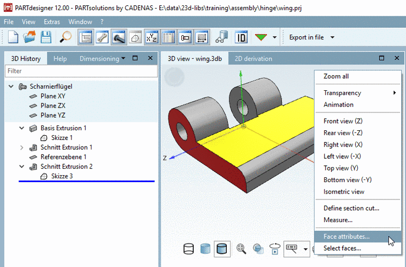Image resolution: width=406 pixels, height=267 pixels.
Task: Toggle the part dimension window icon
Action: tap(185, 37)
